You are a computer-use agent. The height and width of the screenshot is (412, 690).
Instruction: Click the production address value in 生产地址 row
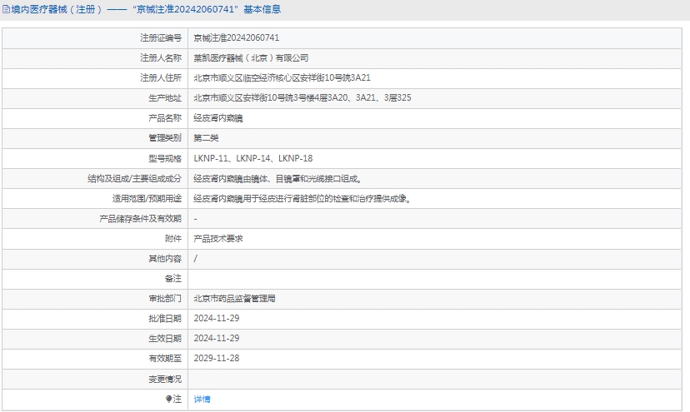tap(302, 98)
